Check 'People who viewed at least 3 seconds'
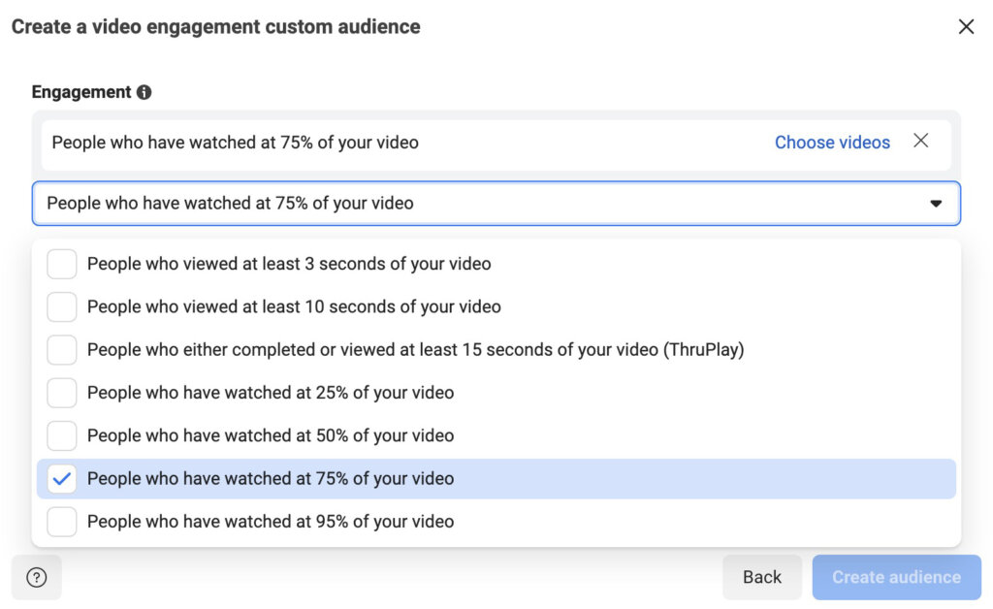Screen dimensions: 993x609 click(x=61, y=263)
